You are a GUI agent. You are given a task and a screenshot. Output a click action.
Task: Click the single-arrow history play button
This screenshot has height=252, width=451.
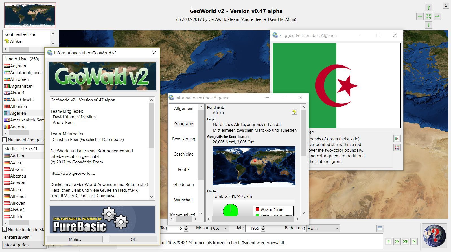click(389, 241)
